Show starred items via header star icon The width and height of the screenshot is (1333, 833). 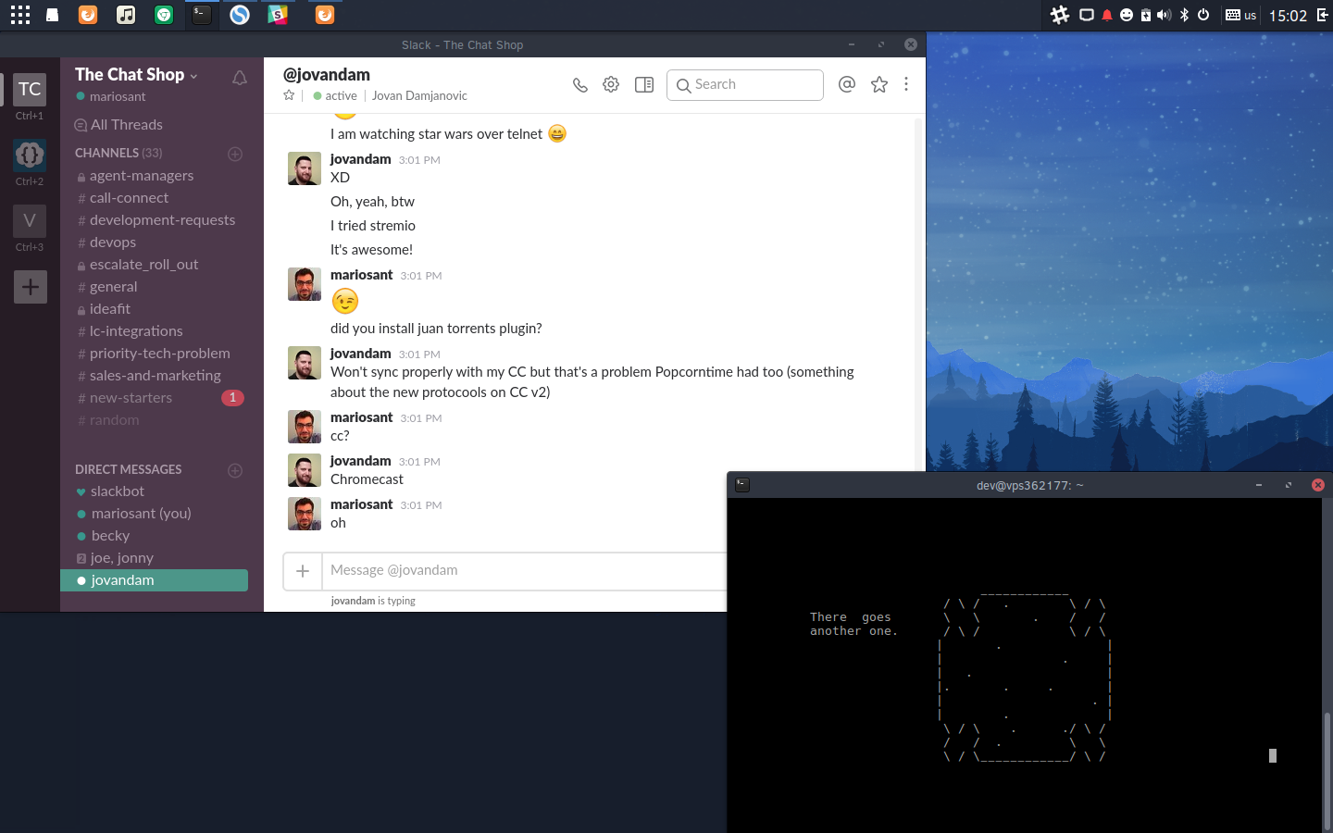point(879,84)
